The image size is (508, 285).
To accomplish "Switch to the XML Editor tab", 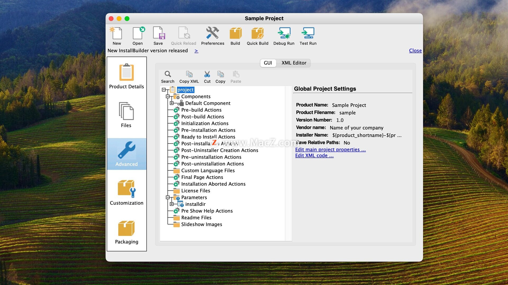I will click(x=294, y=63).
